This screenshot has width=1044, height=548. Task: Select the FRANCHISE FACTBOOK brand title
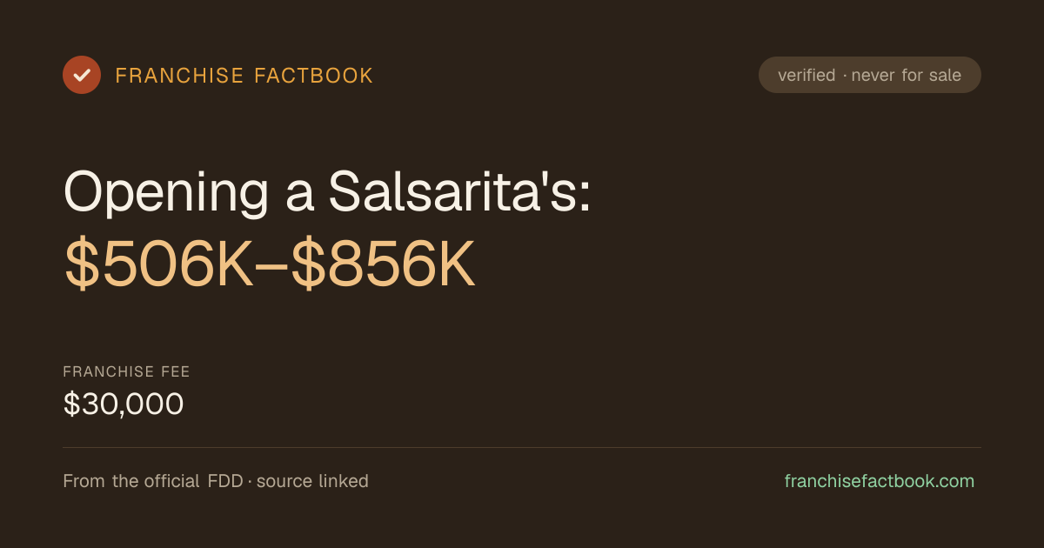click(244, 76)
